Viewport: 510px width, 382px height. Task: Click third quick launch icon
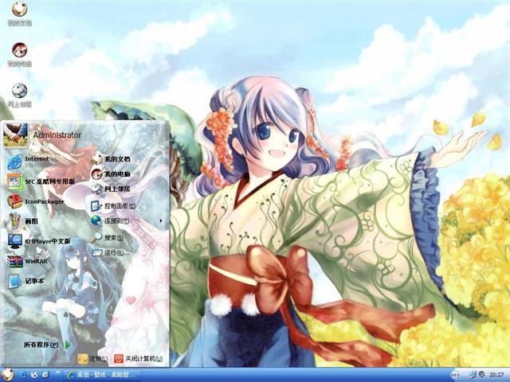pyautogui.click(x=45, y=375)
